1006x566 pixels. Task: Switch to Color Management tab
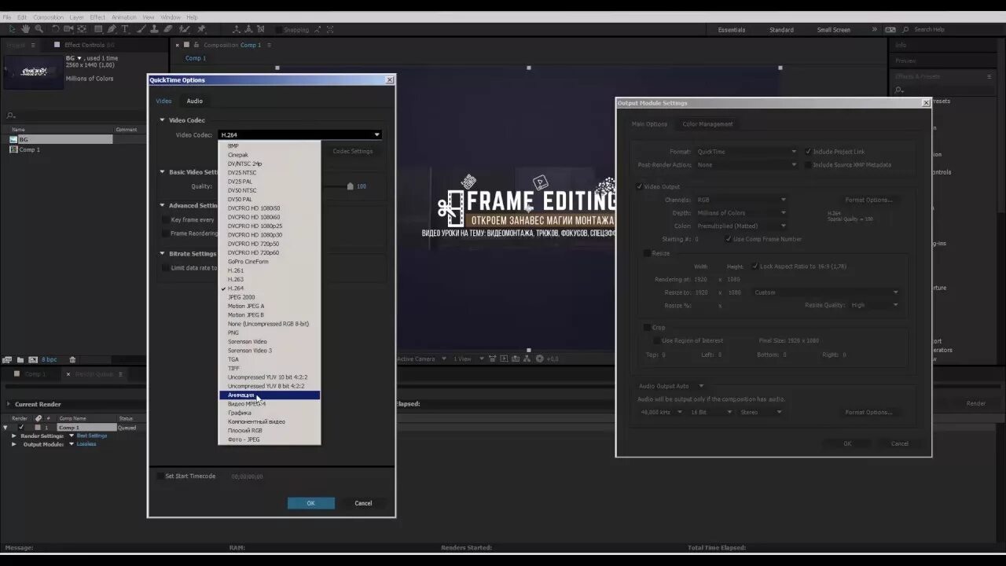707,124
